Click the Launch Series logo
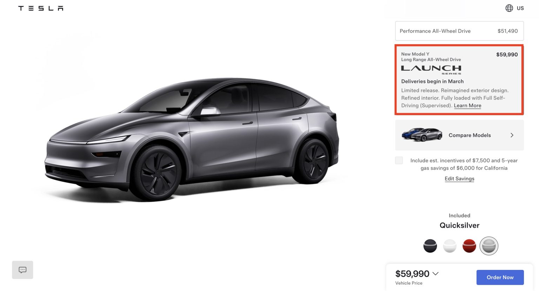 (431, 70)
